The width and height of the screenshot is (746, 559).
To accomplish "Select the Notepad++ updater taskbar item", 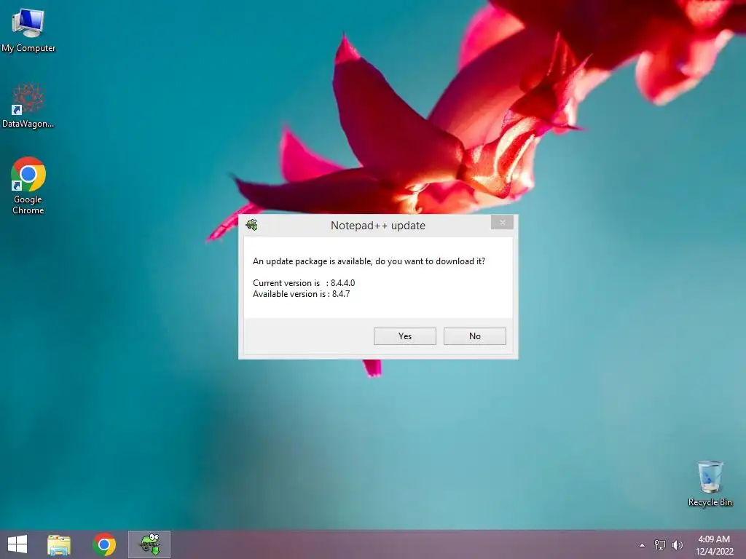I will [149, 544].
